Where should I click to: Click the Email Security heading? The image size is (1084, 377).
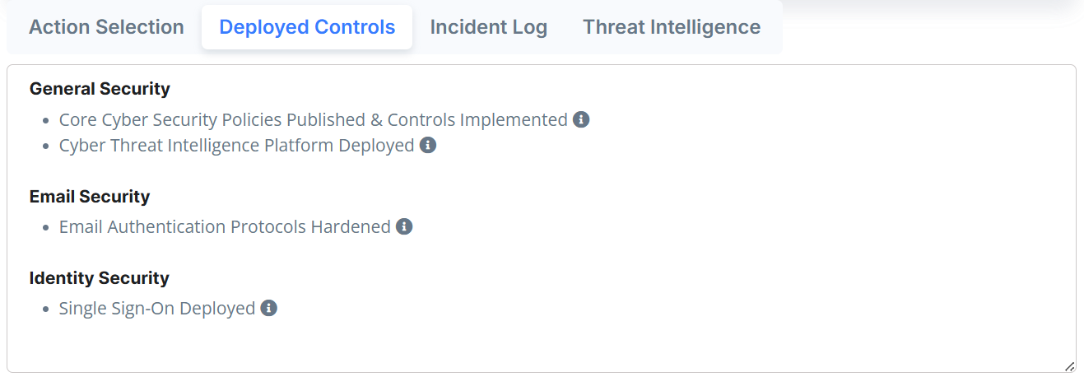coord(90,197)
